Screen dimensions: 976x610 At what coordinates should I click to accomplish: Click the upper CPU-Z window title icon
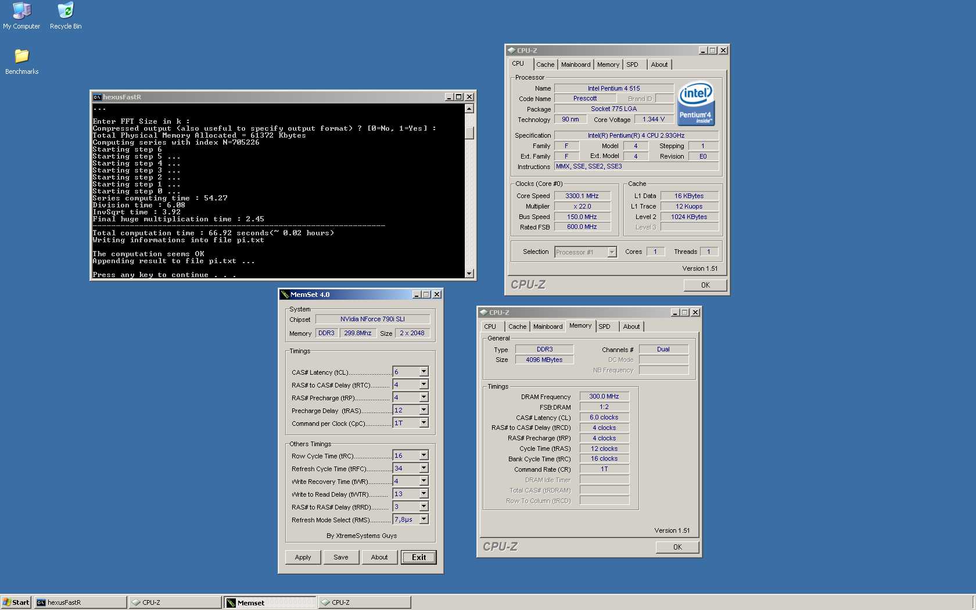tap(511, 51)
